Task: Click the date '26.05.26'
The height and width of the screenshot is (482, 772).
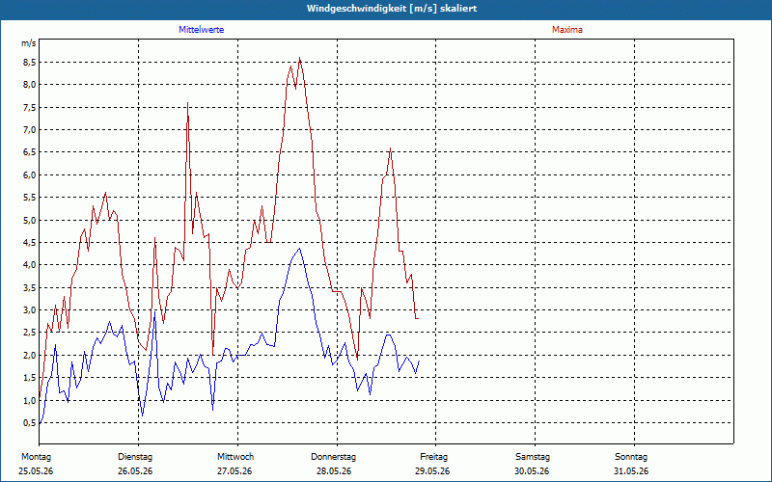Action: coord(135,471)
